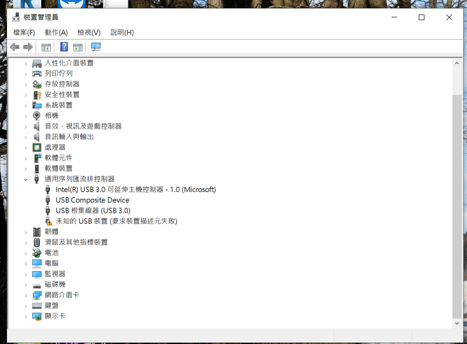Open the 動作(A) menu
467x344 pixels.
(56, 32)
